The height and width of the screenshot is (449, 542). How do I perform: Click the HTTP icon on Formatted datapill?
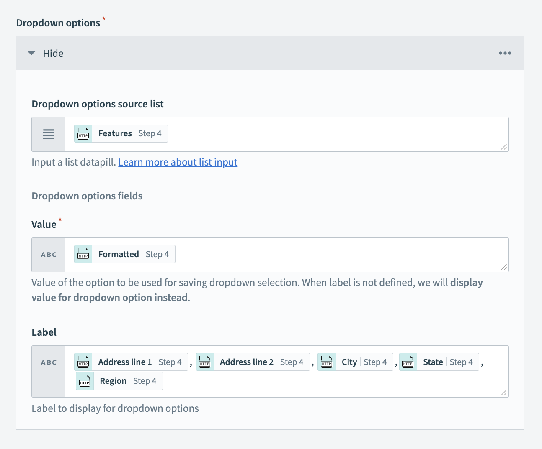[83, 254]
